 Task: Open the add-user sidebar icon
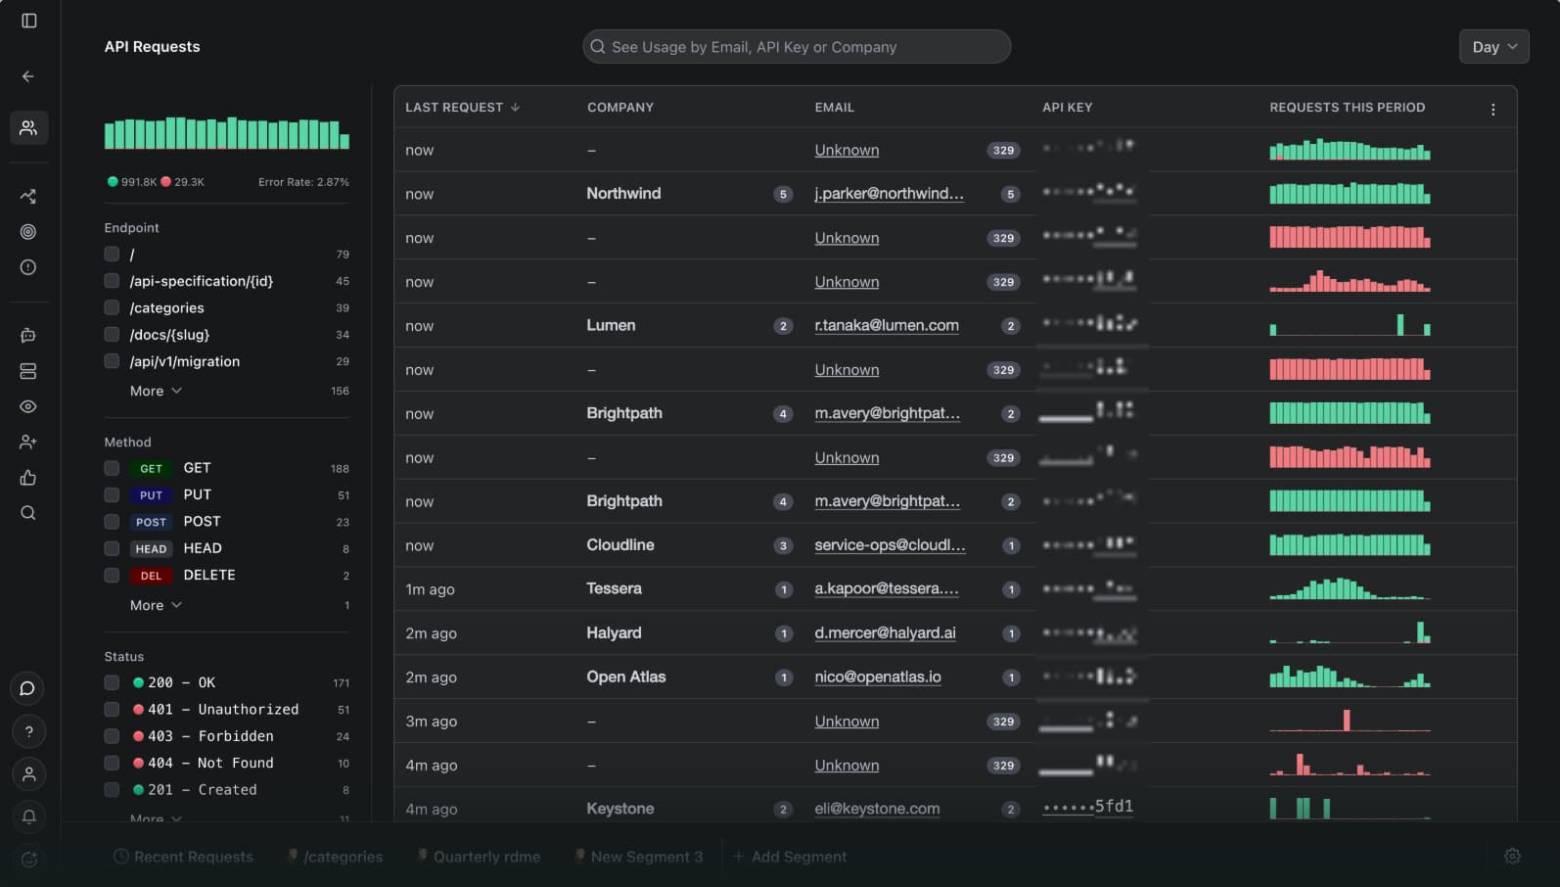click(28, 443)
